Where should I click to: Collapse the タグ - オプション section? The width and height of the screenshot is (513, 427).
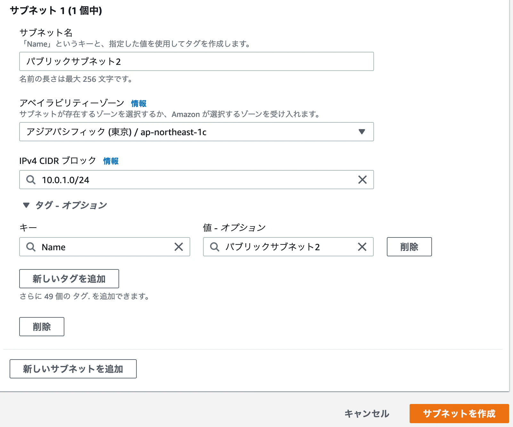pos(26,205)
